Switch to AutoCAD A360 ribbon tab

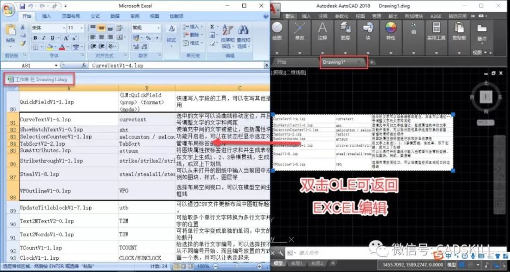click(x=436, y=16)
